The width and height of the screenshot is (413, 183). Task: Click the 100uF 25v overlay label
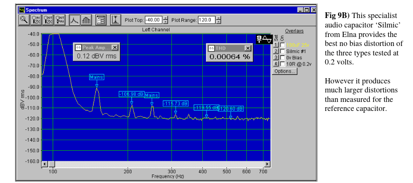297,45
